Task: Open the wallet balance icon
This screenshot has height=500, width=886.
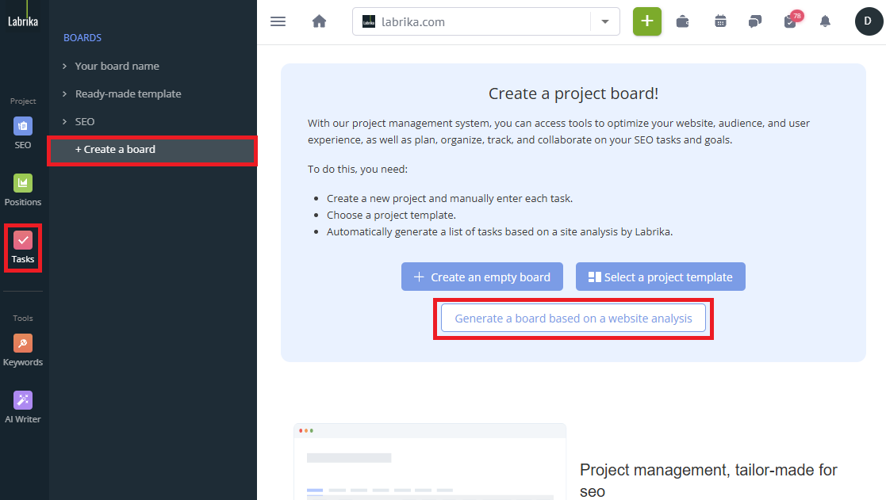Action: pos(682,21)
